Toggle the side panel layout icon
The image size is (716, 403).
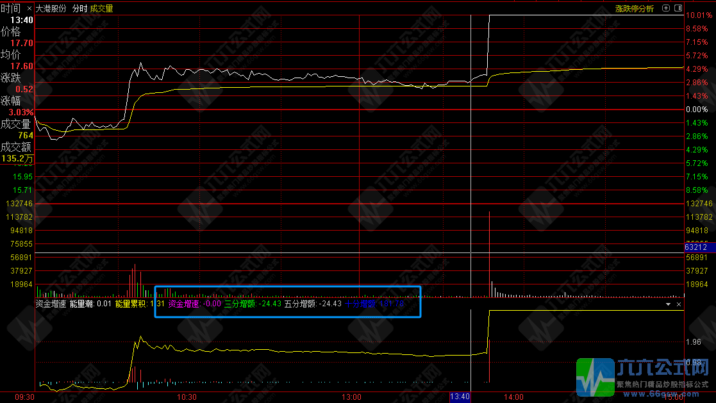[678, 8]
